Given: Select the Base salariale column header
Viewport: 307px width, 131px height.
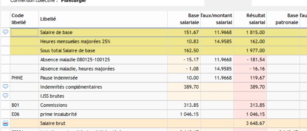Looking at the screenshot, I should tap(184, 19).
